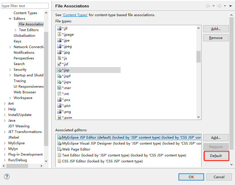
Task: Add an associated editor
Action: click(216, 138)
